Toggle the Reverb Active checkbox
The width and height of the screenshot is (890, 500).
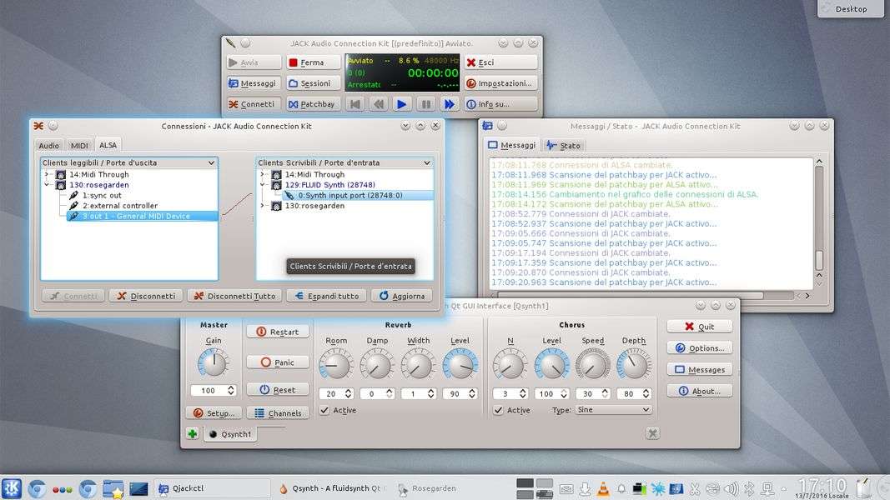point(324,410)
